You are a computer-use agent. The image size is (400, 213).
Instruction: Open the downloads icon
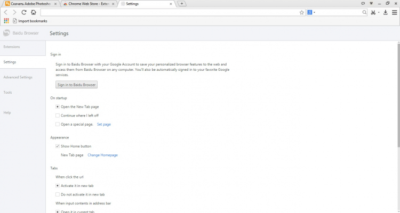coord(386,12)
